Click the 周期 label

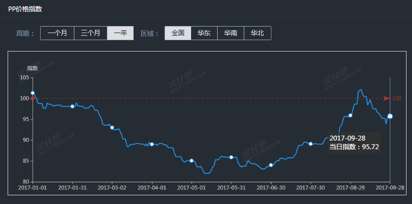tap(25, 34)
